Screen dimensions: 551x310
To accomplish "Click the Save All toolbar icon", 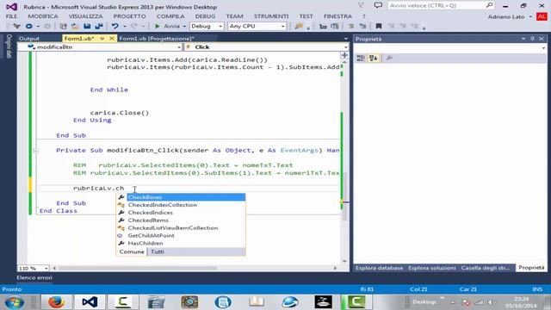I will click(99, 26).
